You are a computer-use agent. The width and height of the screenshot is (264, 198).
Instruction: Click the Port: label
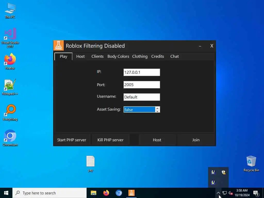(x=101, y=85)
